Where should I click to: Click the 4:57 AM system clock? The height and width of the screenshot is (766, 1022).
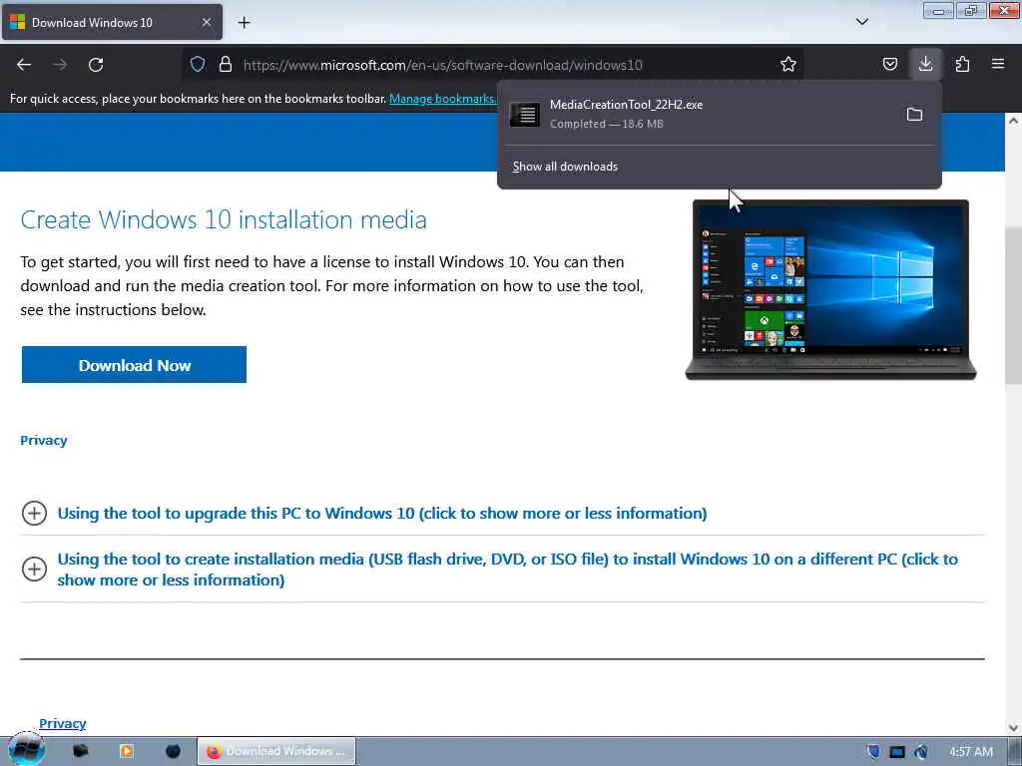tap(970, 752)
